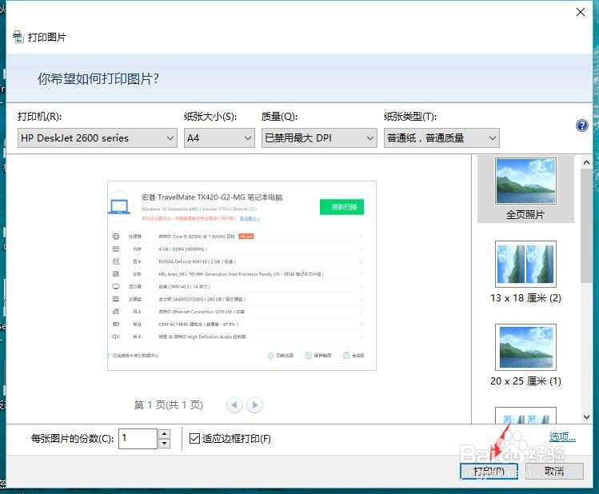
Task: Click the layout list scroll up arrow
Action: (x=586, y=162)
